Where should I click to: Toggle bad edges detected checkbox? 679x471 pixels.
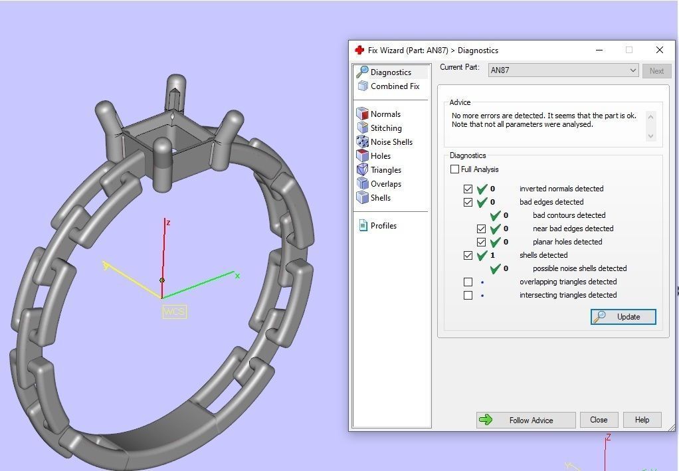point(468,202)
